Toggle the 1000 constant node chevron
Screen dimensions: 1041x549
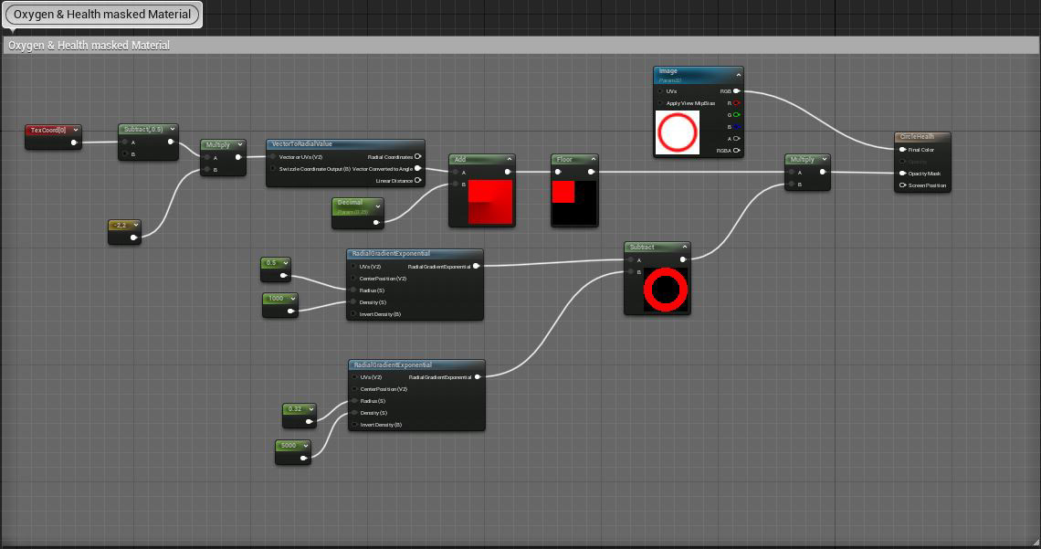[292, 299]
